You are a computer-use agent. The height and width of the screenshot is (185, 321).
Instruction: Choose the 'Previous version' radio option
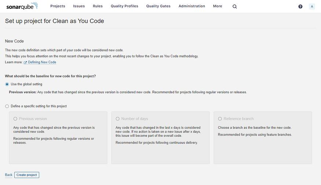[15, 119]
